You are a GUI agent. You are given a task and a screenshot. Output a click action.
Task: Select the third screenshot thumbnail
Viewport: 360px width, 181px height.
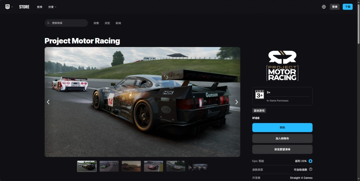click(131, 166)
